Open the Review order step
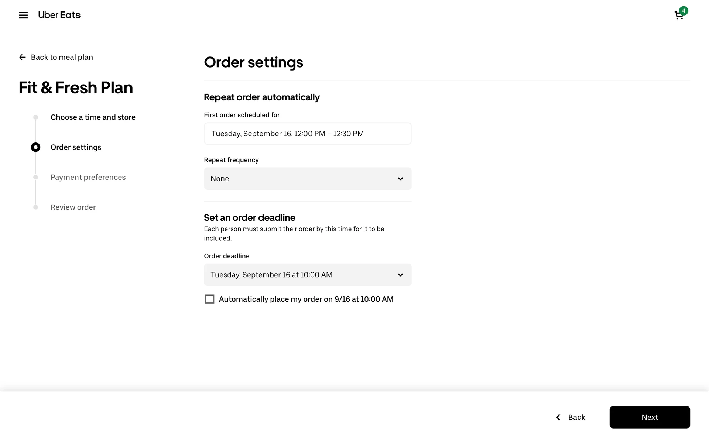Viewport: 709px width, 443px height. coord(73,207)
